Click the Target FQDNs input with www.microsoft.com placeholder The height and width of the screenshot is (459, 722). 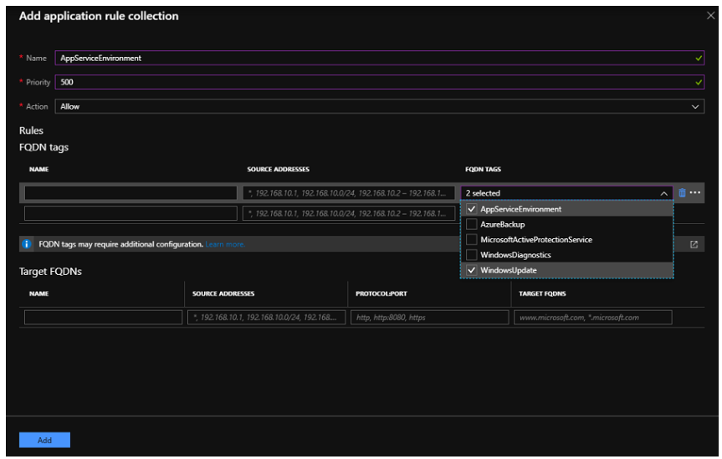(x=593, y=318)
